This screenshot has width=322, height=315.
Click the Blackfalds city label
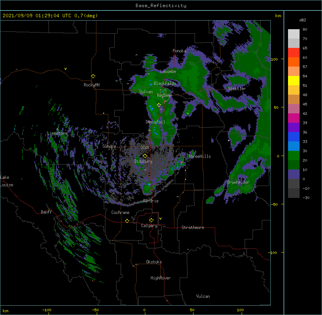point(165,83)
